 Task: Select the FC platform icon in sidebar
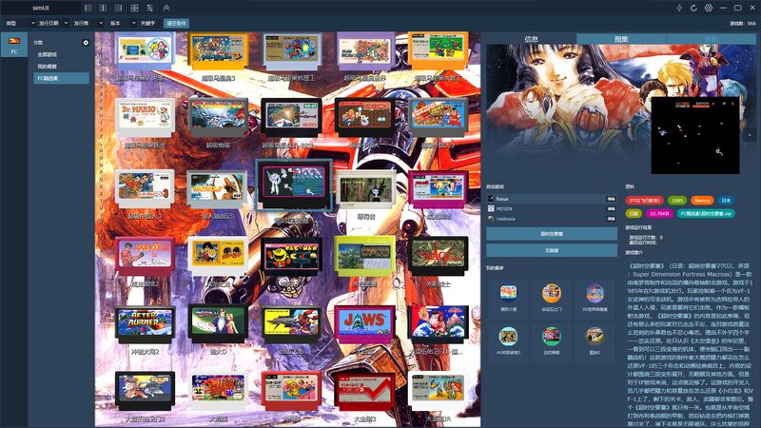point(13,45)
